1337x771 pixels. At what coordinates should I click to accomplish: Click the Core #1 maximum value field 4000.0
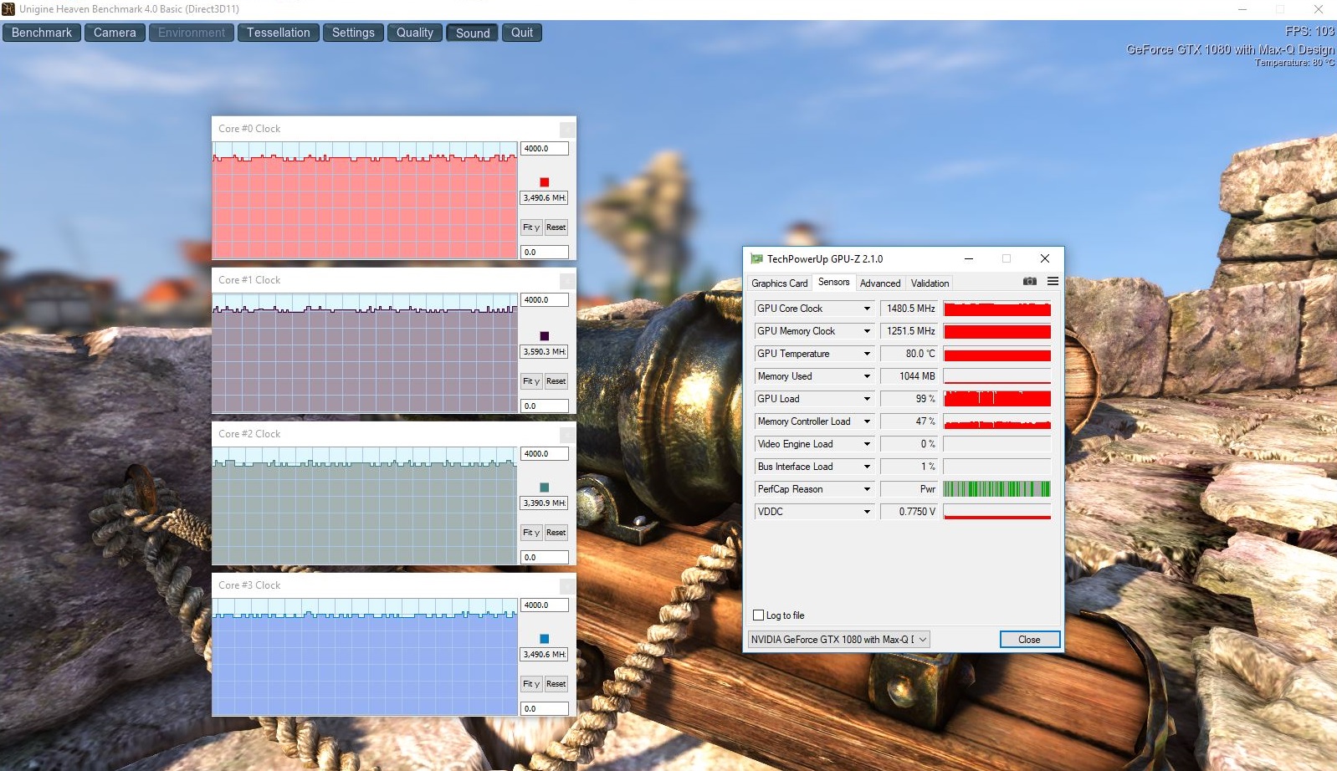point(545,300)
